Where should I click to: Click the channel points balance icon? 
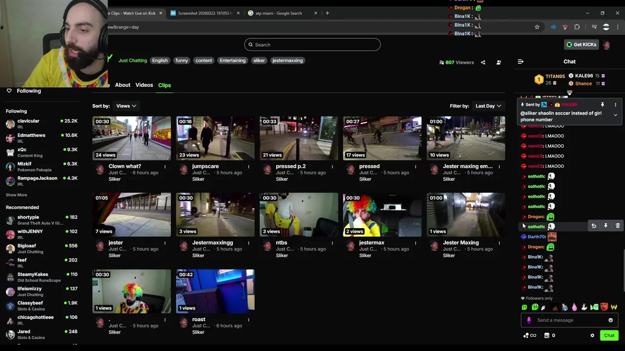[x=529, y=335]
